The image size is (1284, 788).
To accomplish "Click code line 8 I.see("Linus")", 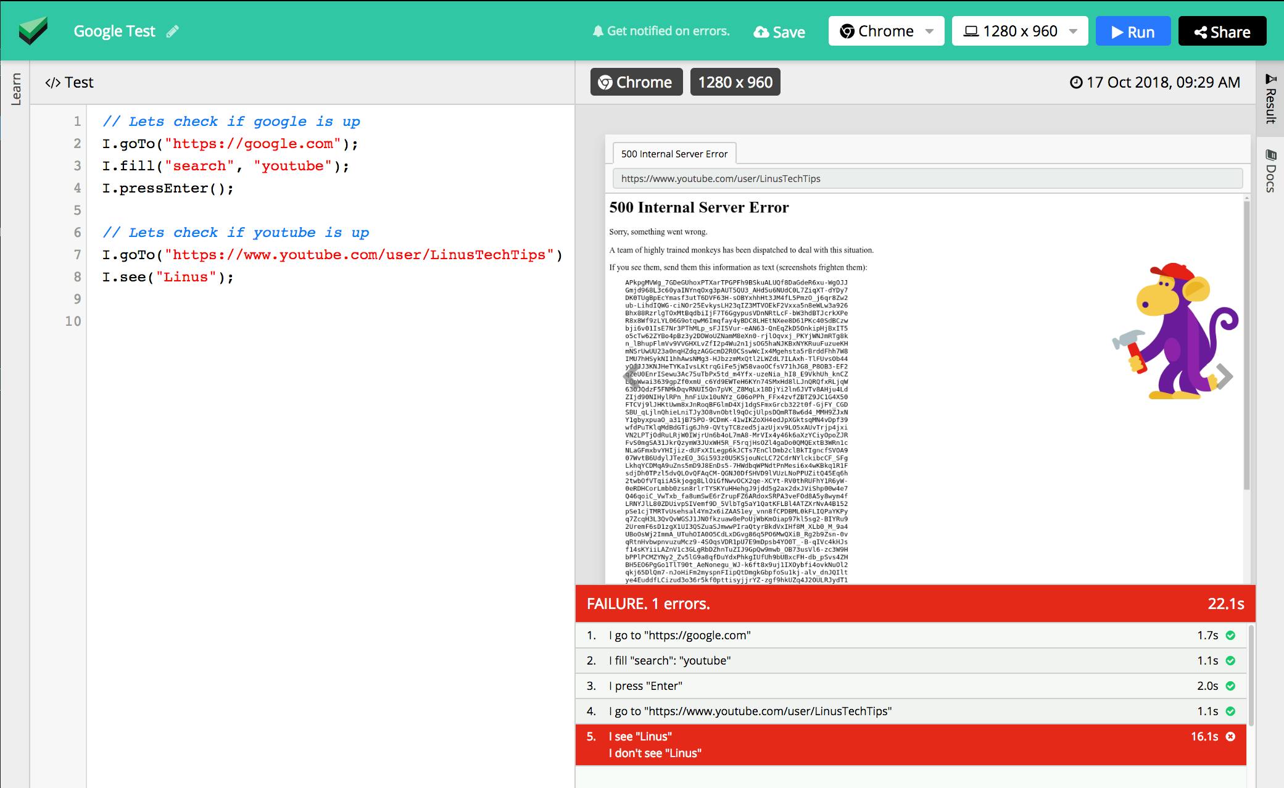I will click(168, 277).
